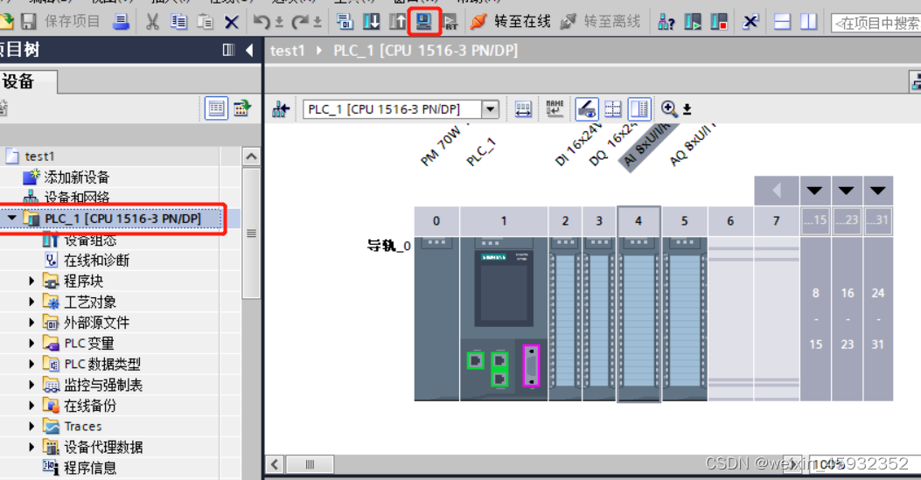
Task: Split the editor space horizontally
Action: tap(782, 23)
